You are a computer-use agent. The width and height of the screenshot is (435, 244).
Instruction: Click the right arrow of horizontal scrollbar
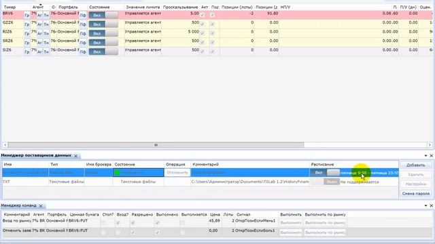point(430,144)
